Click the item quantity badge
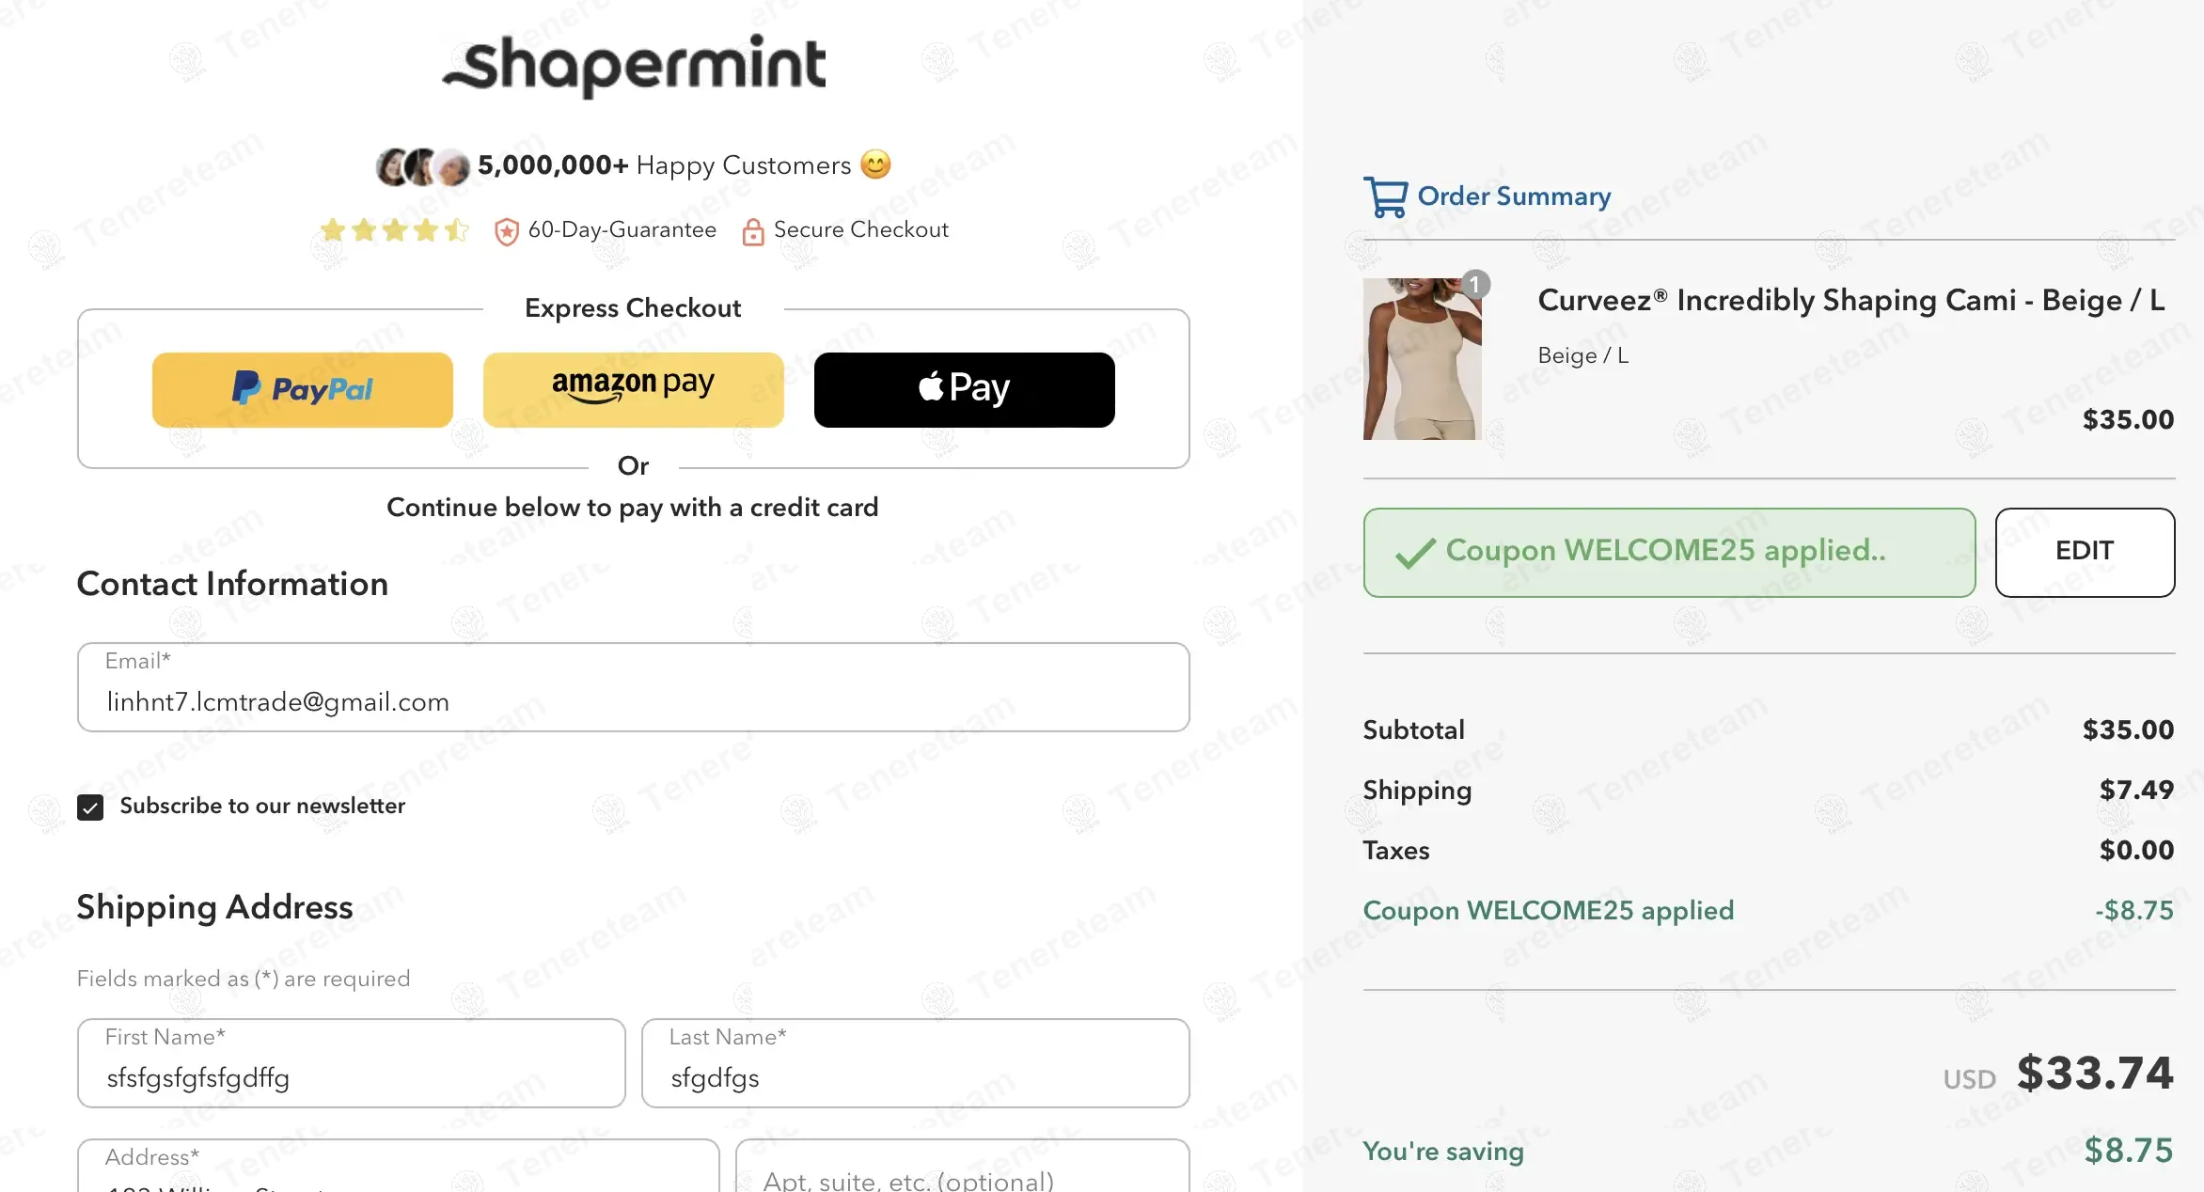 tap(1474, 284)
